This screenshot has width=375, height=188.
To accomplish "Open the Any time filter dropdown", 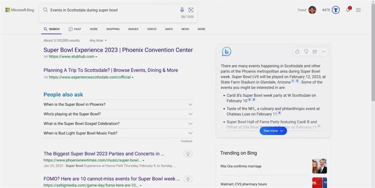I will pyautogui.click(x=98, y=40).
